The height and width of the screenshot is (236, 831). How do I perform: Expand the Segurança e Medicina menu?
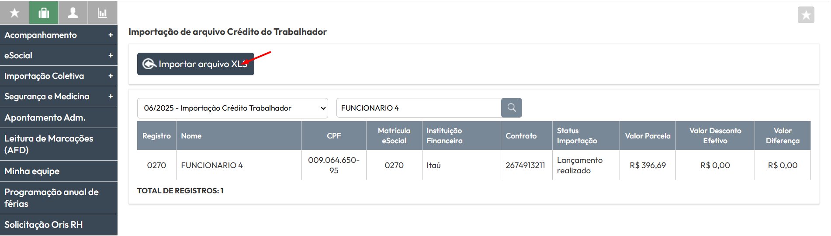(59, 96)
